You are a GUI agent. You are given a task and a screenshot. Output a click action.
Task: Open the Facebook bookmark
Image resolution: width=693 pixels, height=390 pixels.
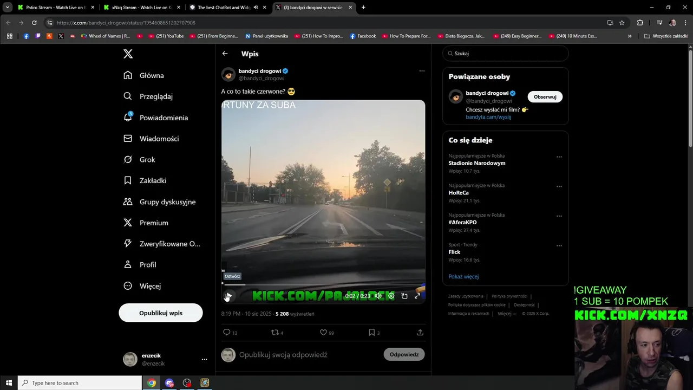point(363,36)
